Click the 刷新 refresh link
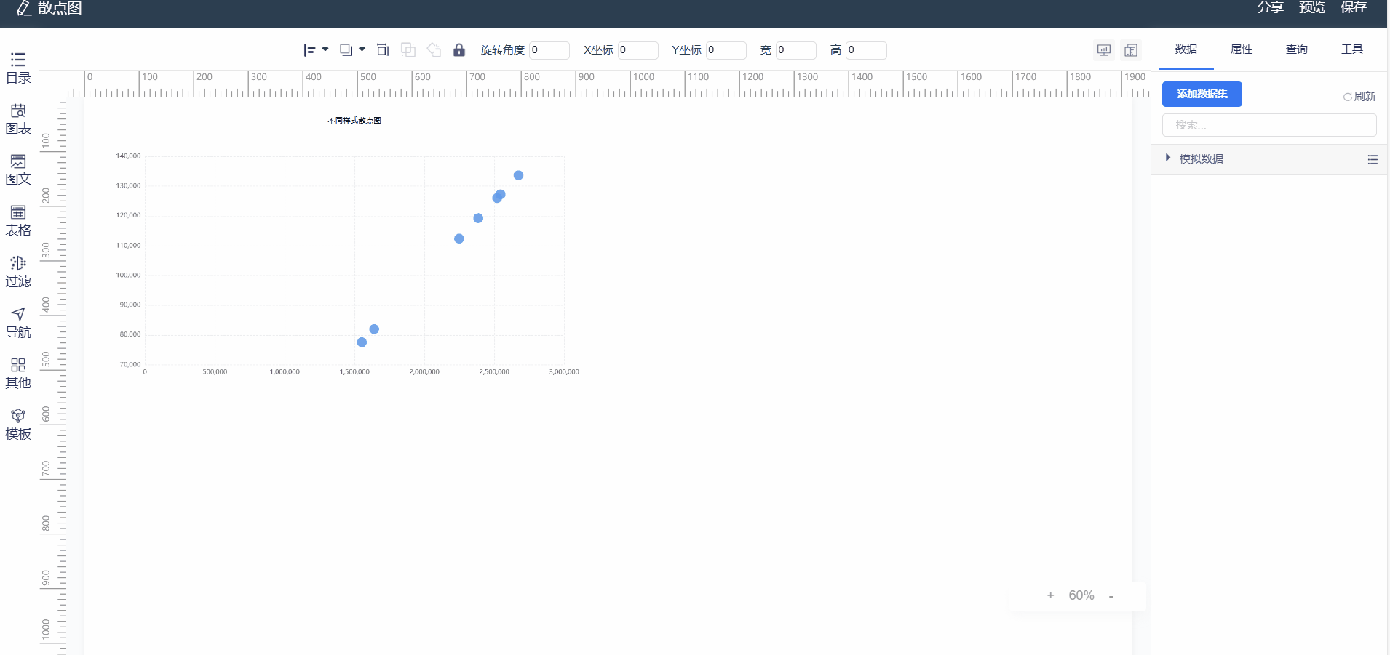1390x655 pixels. point(1359,97)
